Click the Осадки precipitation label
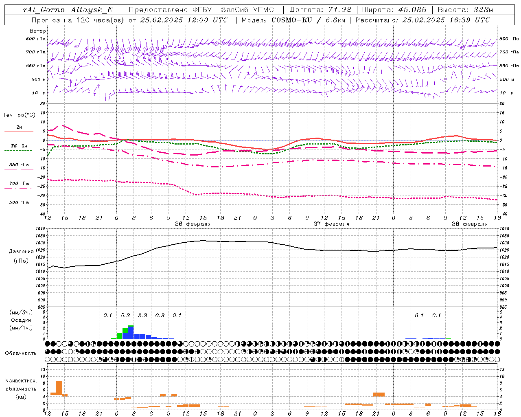 pos(21,320)
